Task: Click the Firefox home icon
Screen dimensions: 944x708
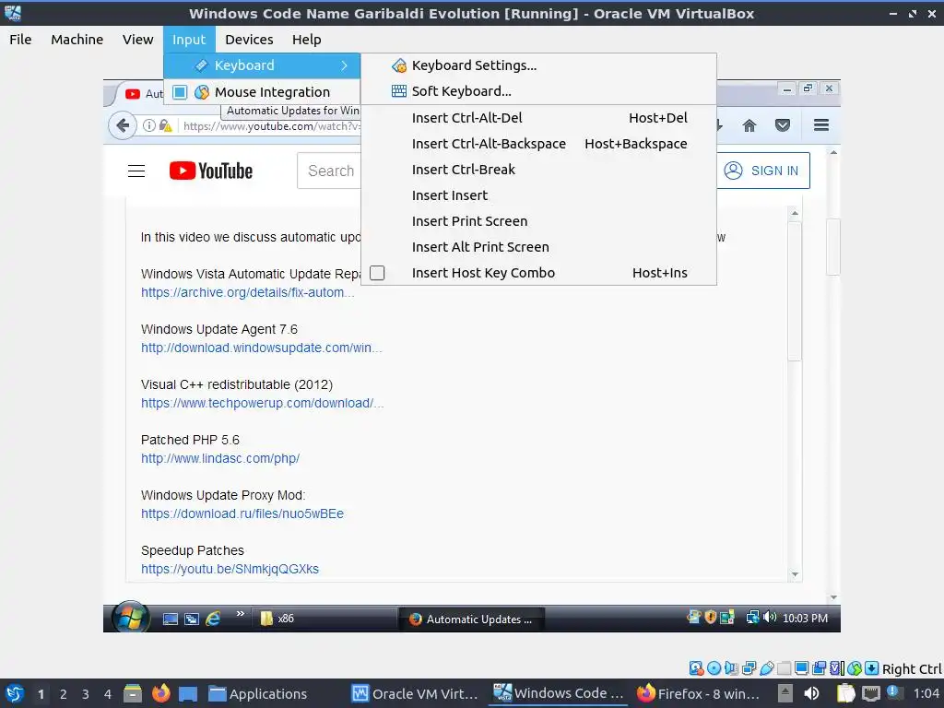Action: pos(749,125)
